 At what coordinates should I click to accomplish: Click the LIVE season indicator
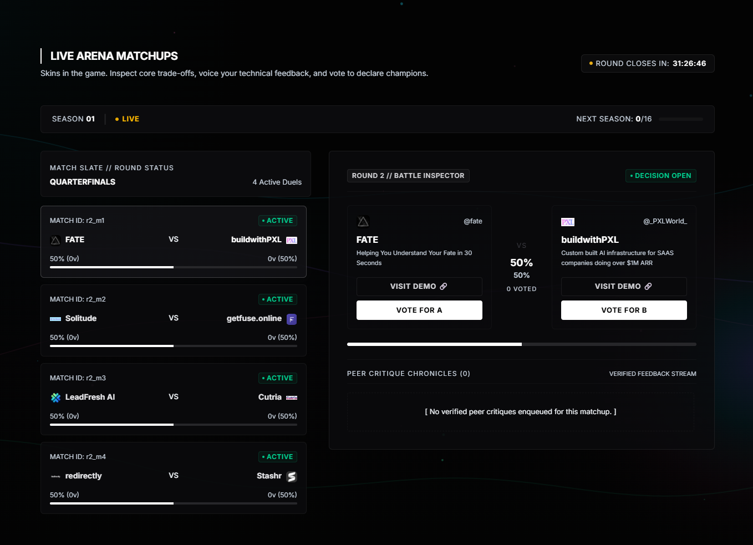(127, 119)
